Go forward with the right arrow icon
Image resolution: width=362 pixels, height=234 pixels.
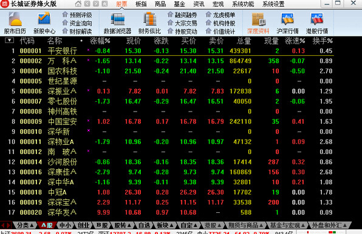(96, 4)
